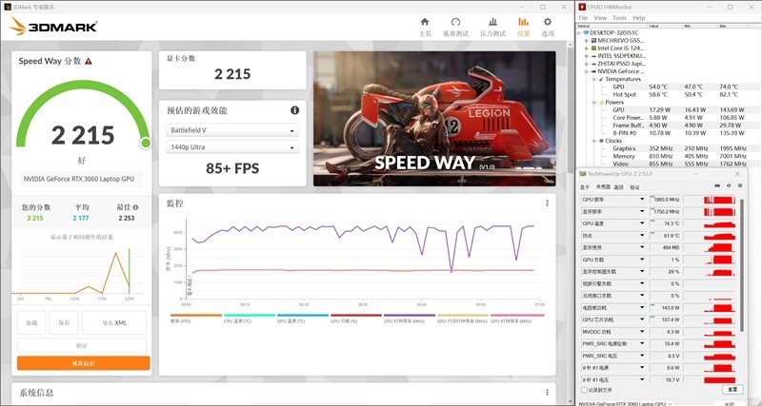Click the Temperatures thermometer icon in HWMonitor
Viewport: 762px width, 406px height.
[x=601, y=79]
